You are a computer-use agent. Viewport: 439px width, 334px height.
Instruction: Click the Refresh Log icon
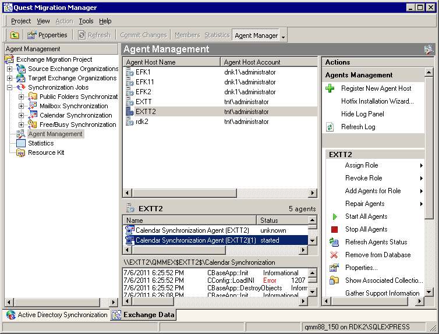point(330,127)
